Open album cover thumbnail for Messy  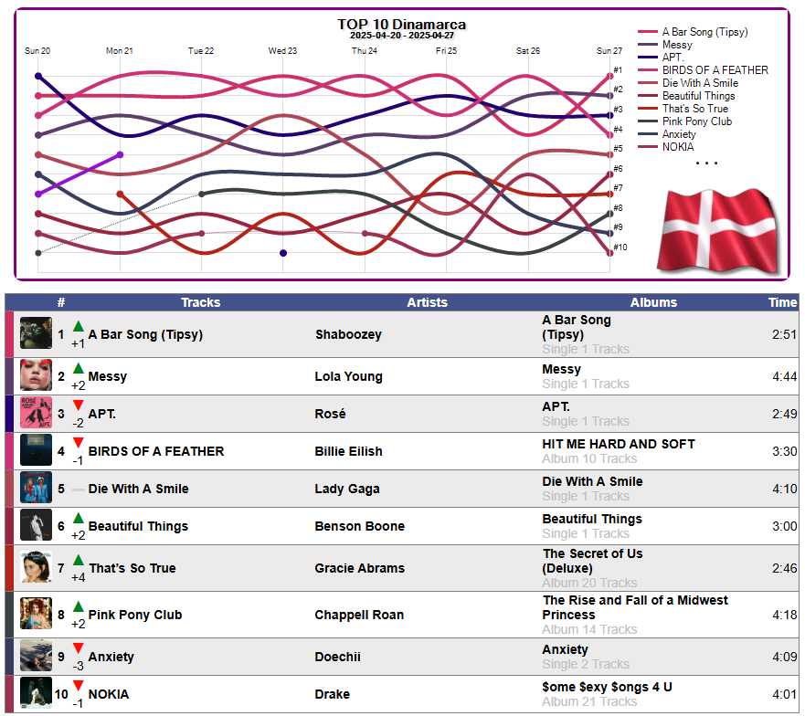pyautogui.click(x=36, y=375)
